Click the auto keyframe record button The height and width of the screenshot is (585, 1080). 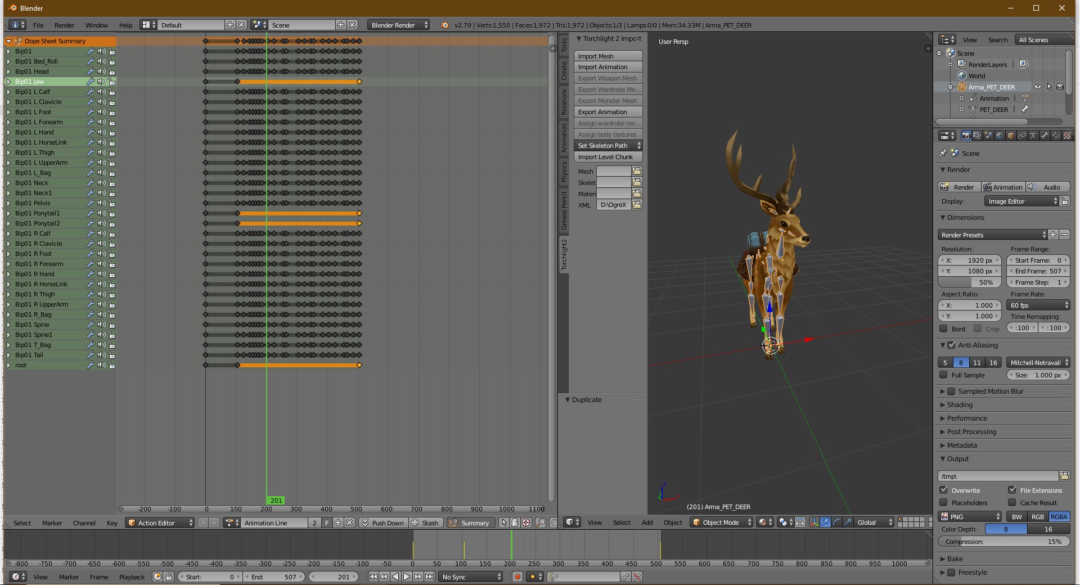coord(517,577)
